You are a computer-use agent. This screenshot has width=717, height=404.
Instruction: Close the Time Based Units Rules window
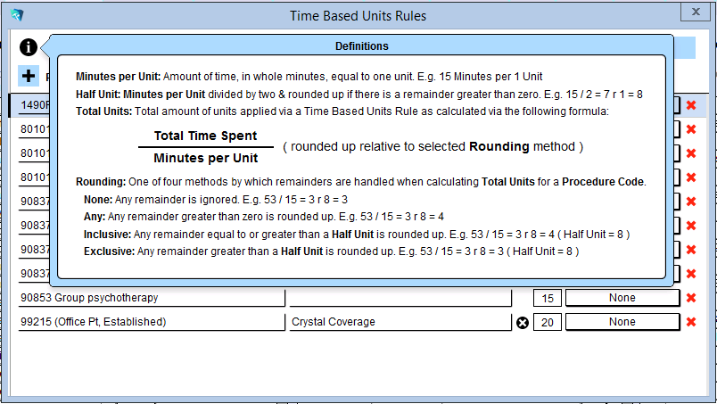tap(696, 12)
